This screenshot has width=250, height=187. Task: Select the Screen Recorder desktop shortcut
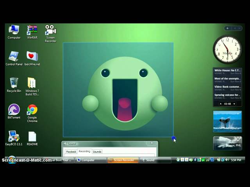point(50,34)
